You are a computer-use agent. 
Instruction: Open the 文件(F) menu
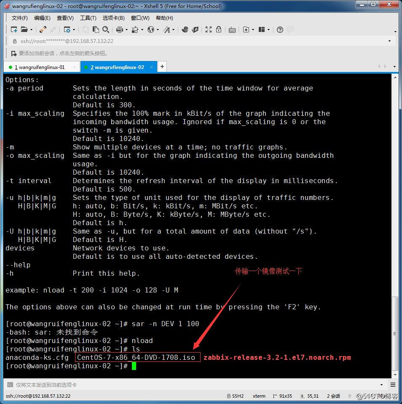click(20, 18)
